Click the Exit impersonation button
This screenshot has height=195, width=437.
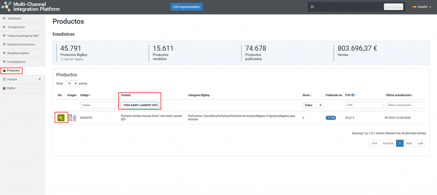pyautogui.click(x=186, y=7)
